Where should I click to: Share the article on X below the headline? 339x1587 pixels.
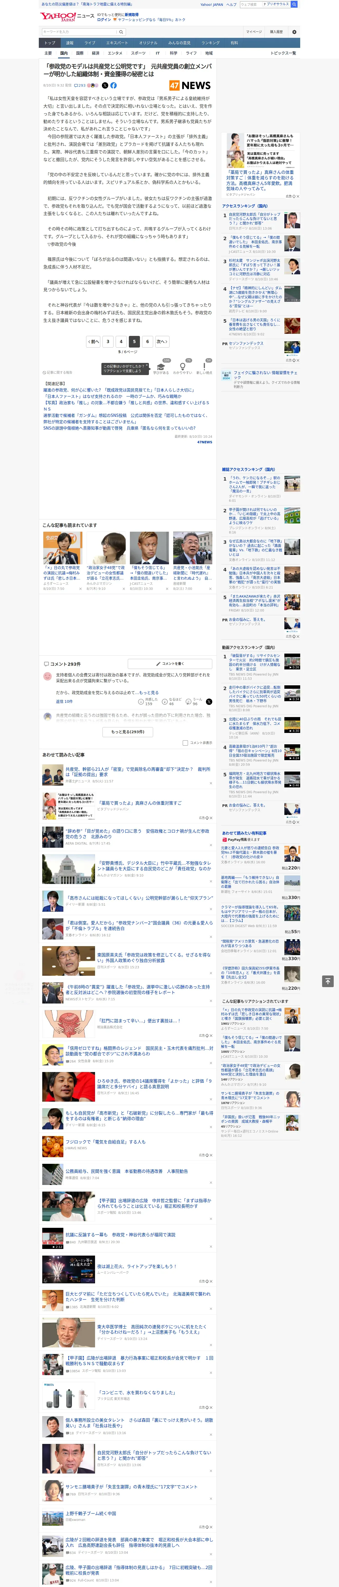[x=105, y=86]
